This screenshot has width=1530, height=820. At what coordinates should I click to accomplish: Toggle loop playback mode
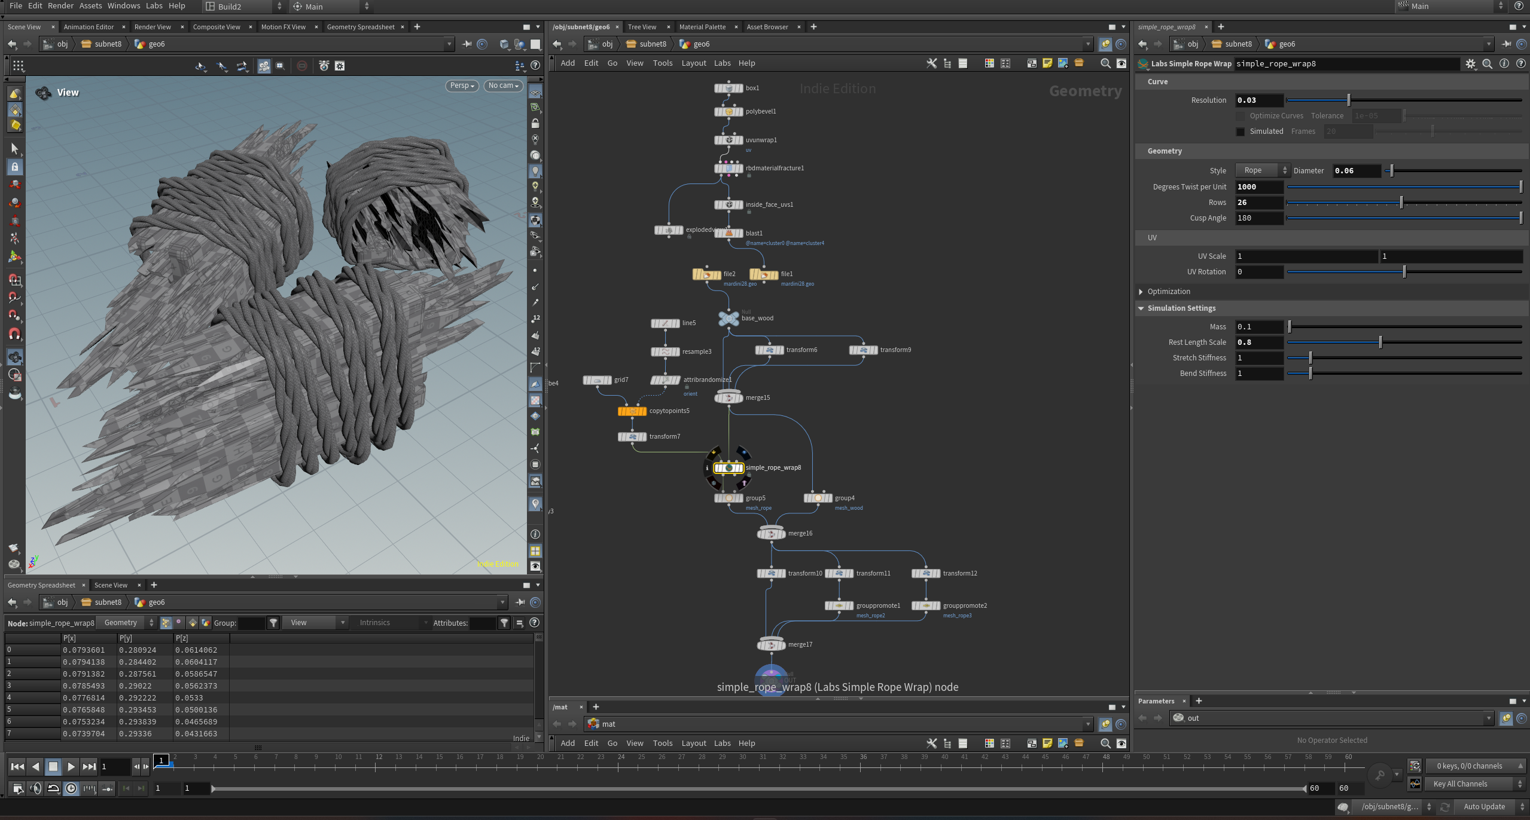(x=53, y=788)
